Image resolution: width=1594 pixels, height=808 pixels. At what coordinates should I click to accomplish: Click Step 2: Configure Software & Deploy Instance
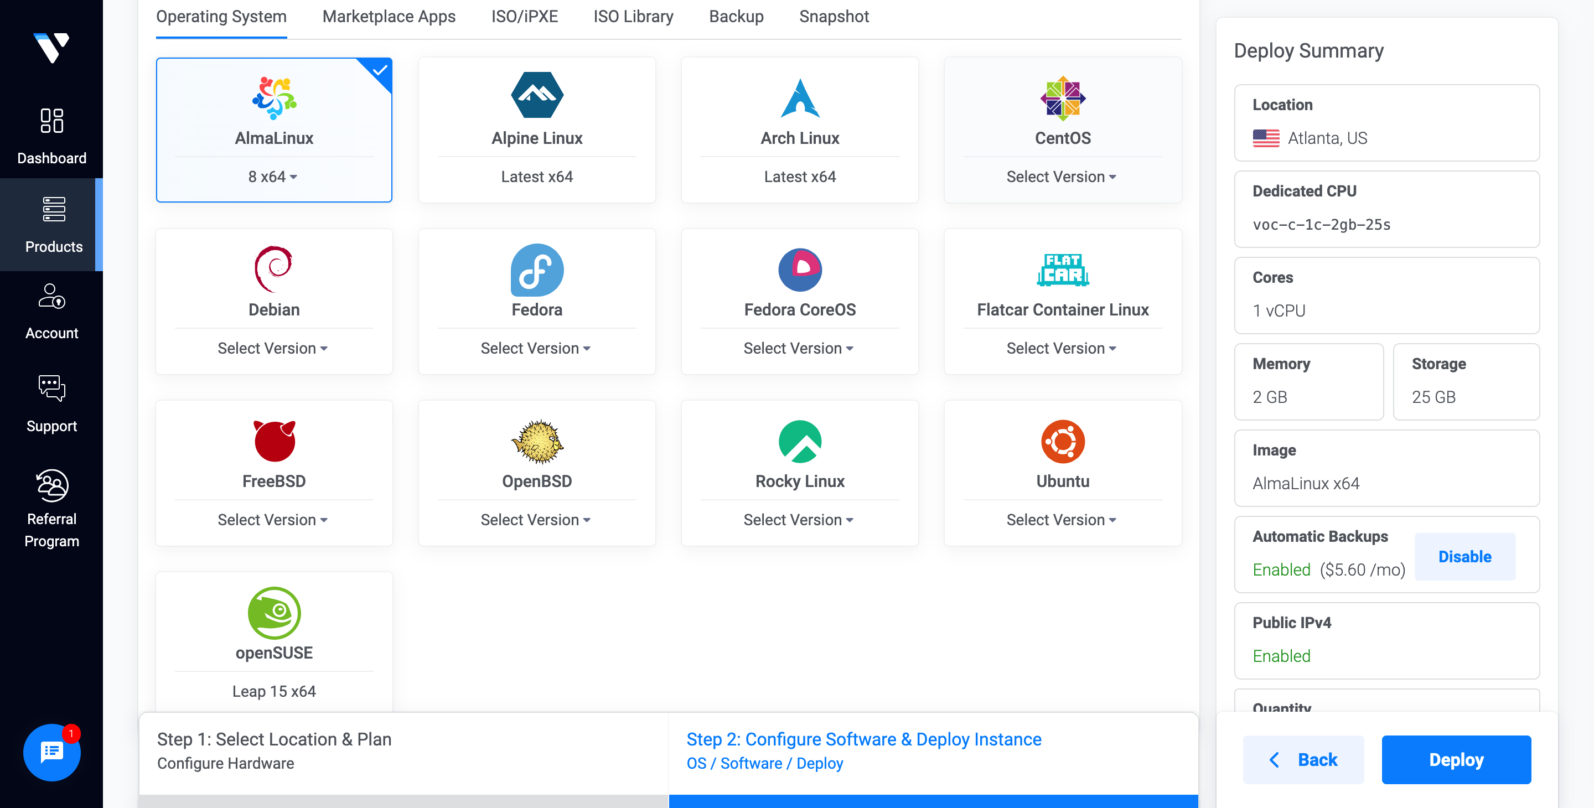click(864, 739)
